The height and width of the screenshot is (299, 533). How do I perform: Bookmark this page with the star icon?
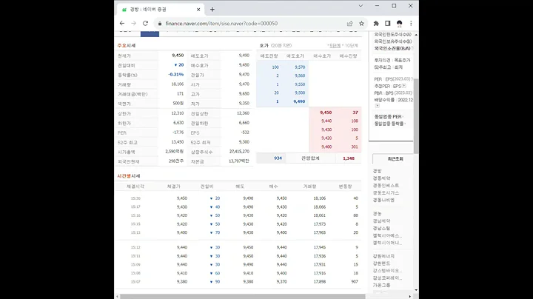(361, 24)
